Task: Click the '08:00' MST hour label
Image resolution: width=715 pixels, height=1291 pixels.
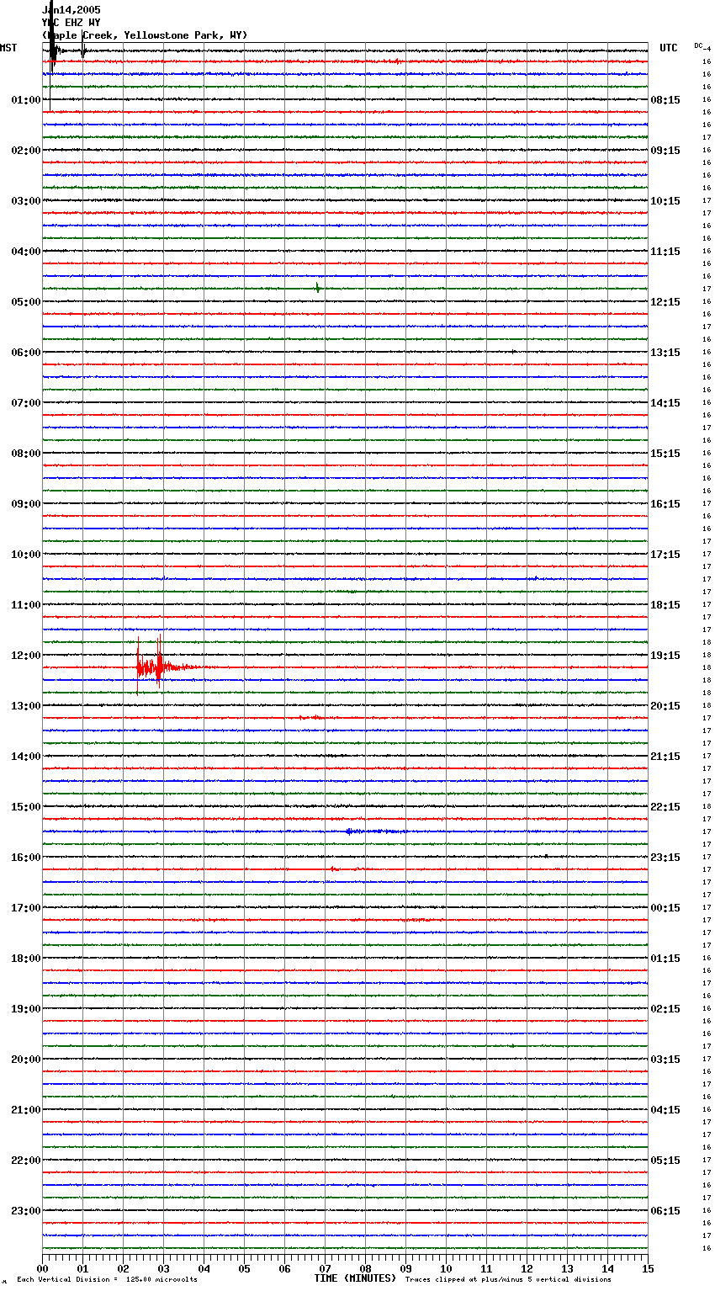Action: click(x=26, y=454)
